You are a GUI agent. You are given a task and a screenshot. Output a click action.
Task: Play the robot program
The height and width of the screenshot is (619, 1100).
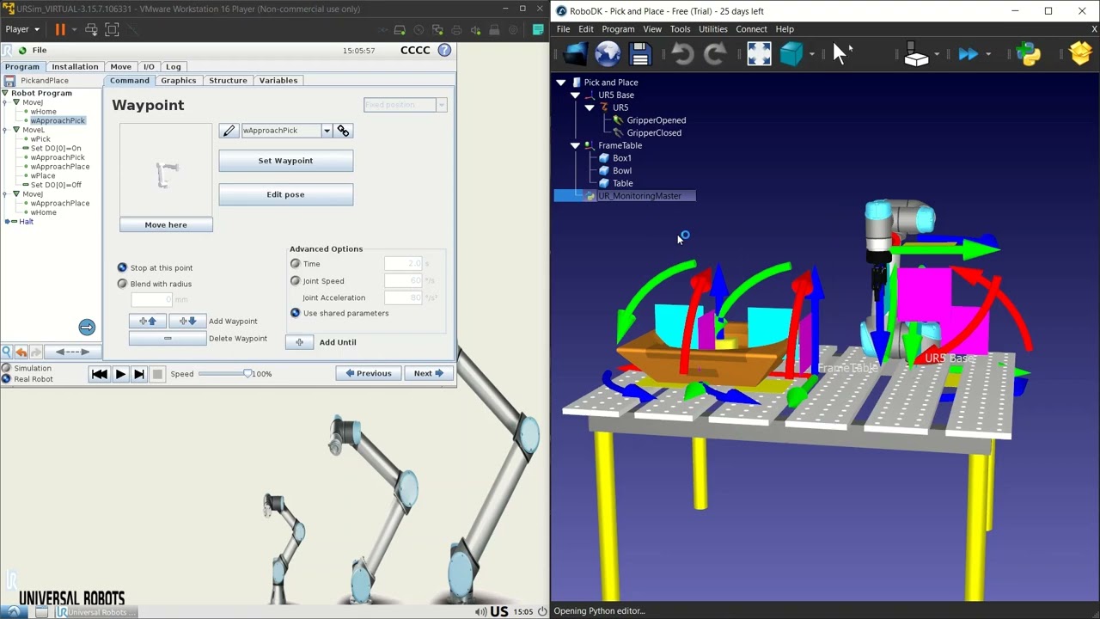(120, 374)
